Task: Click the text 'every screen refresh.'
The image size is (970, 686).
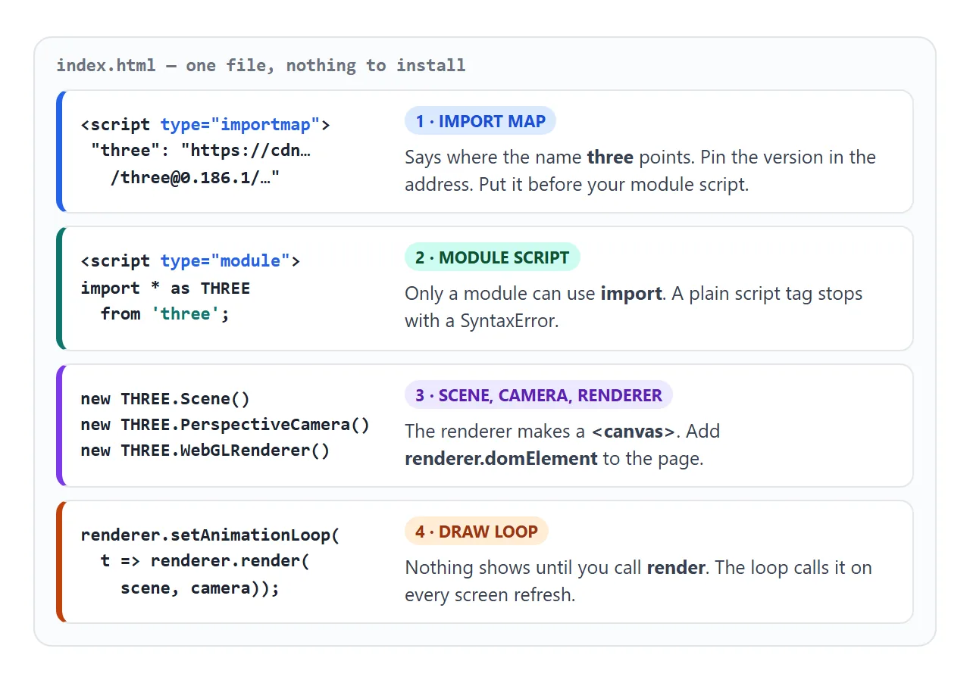Action: (x=490, y=595)
